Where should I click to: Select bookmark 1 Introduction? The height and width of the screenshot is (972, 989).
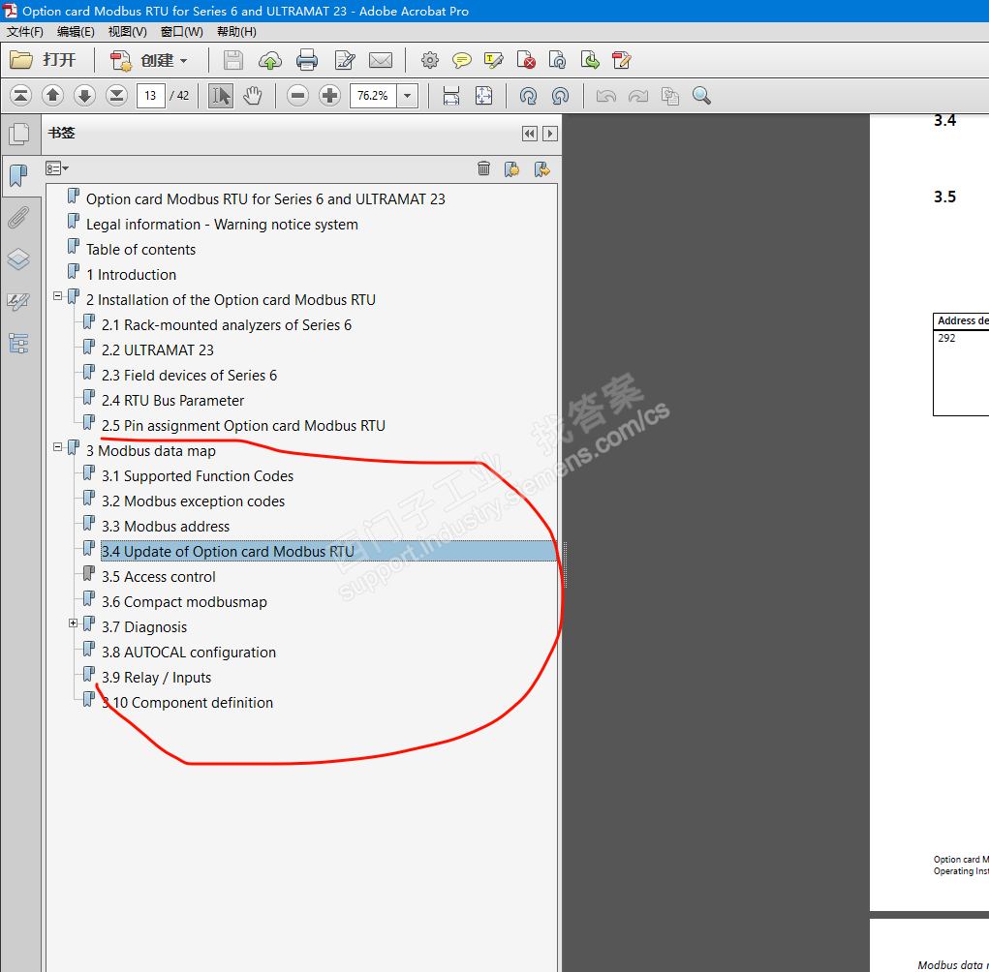click(131, 275)
